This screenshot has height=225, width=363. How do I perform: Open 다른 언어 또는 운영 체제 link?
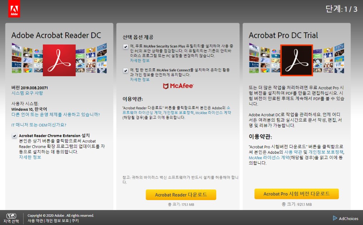pyautogui.click(x=56, y=115)
